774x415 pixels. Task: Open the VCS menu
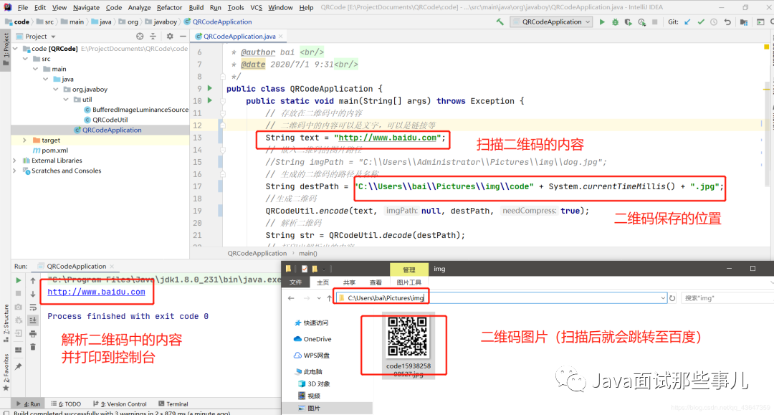tap(256, 7)
